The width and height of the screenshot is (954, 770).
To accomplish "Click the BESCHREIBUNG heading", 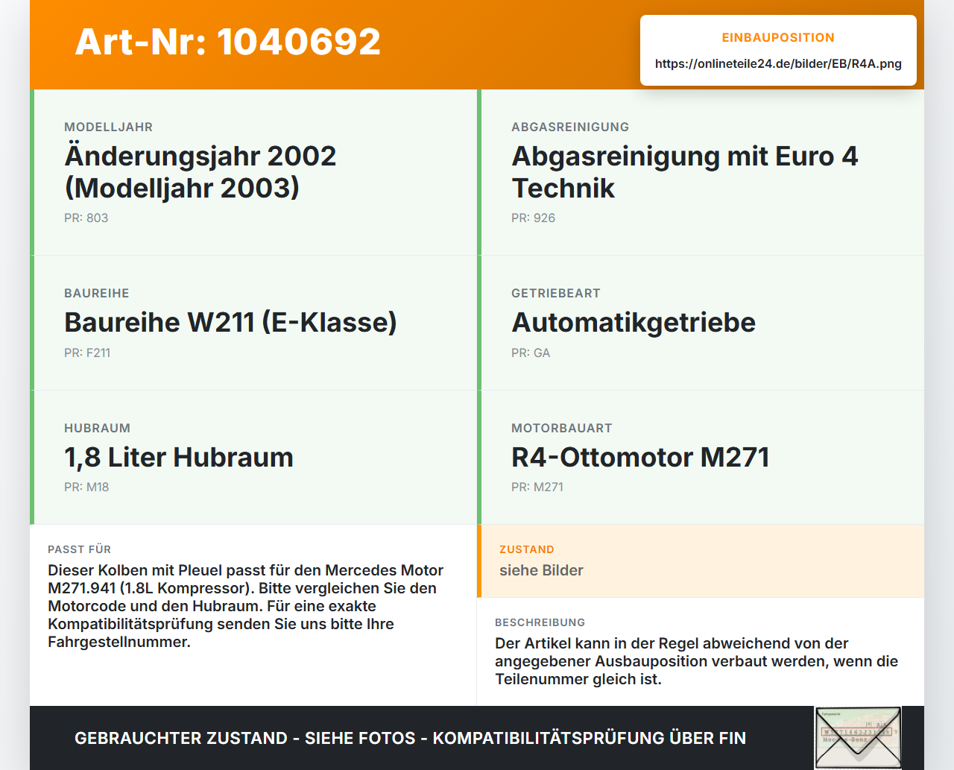I will pyautogui.click(x=540, y=622).
